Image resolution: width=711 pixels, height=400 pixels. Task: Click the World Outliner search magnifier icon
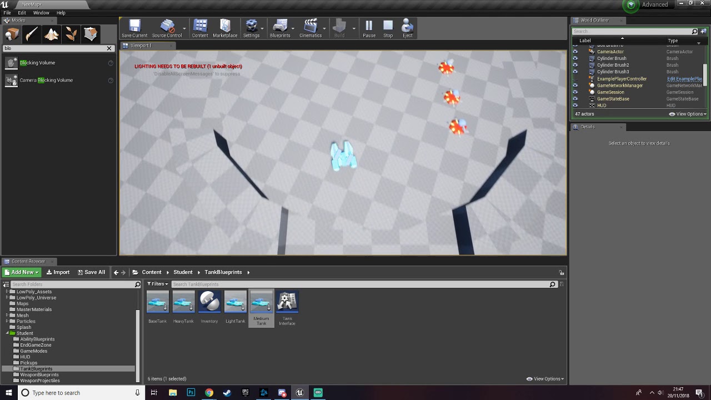tap(694, 32)
